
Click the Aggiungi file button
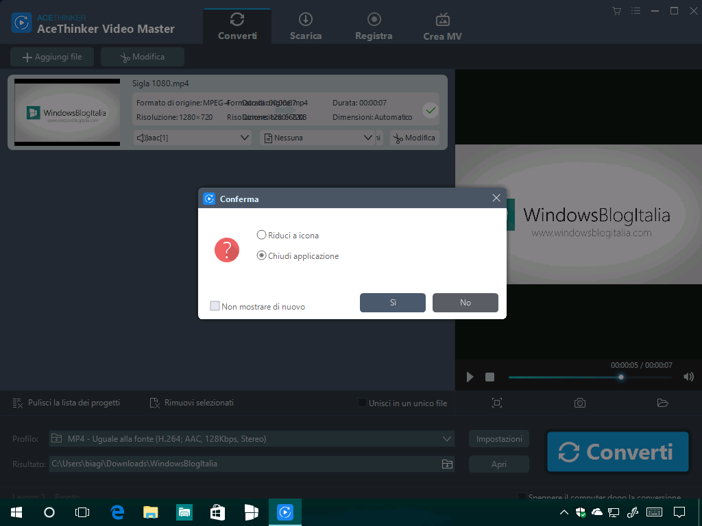tap(52, 57)
